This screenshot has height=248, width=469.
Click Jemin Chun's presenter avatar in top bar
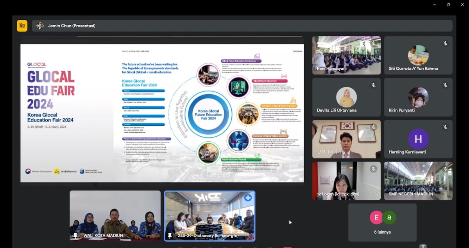[x=40, y=26]
